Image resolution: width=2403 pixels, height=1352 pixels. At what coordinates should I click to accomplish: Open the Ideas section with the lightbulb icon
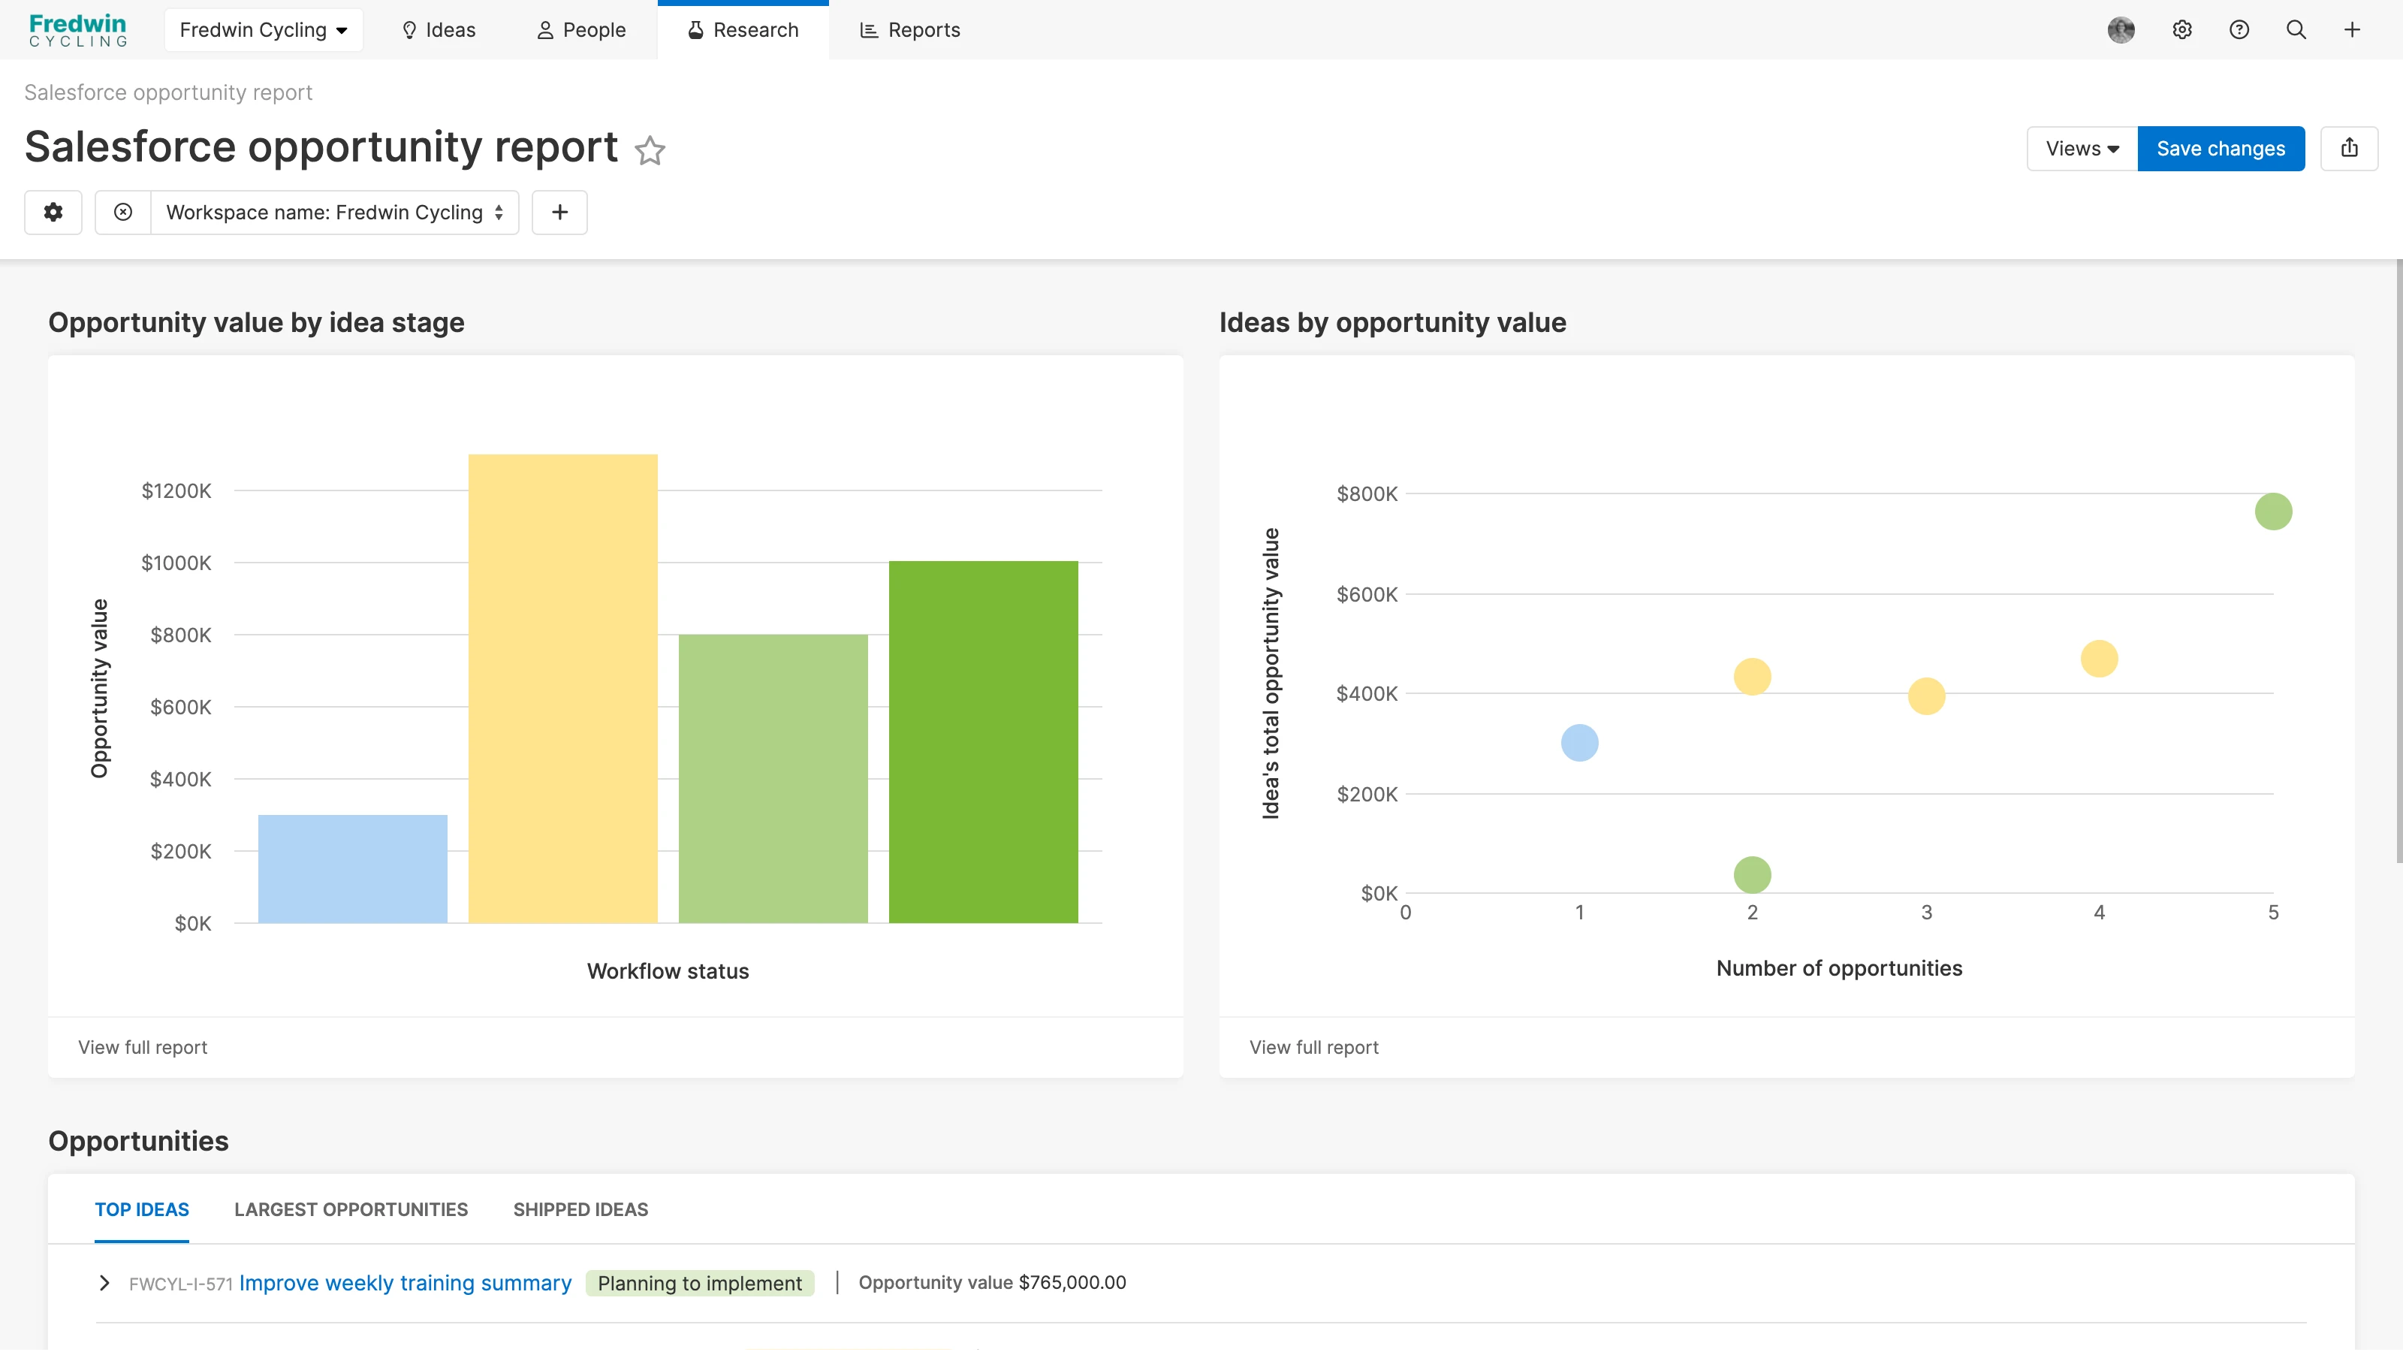tap(438, 29)
